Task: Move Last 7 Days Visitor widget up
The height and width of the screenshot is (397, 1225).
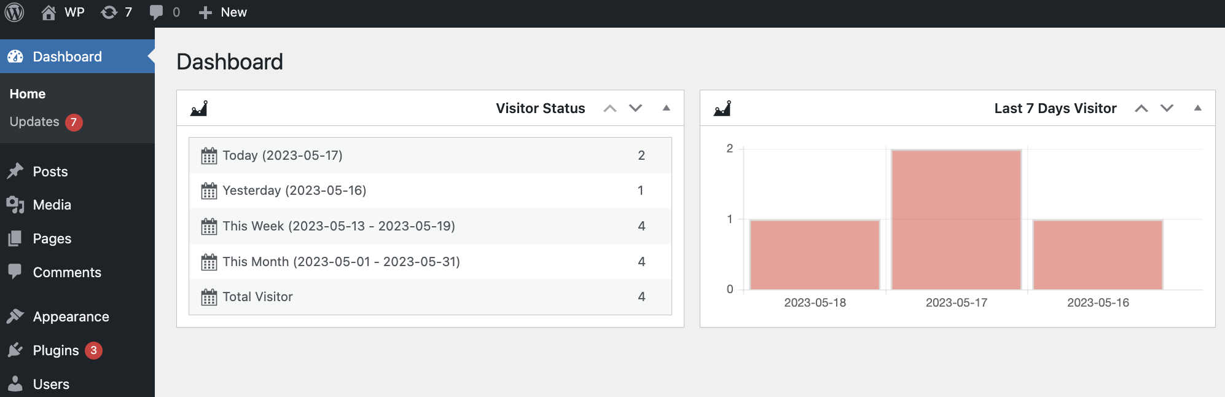Action: 1141,108
